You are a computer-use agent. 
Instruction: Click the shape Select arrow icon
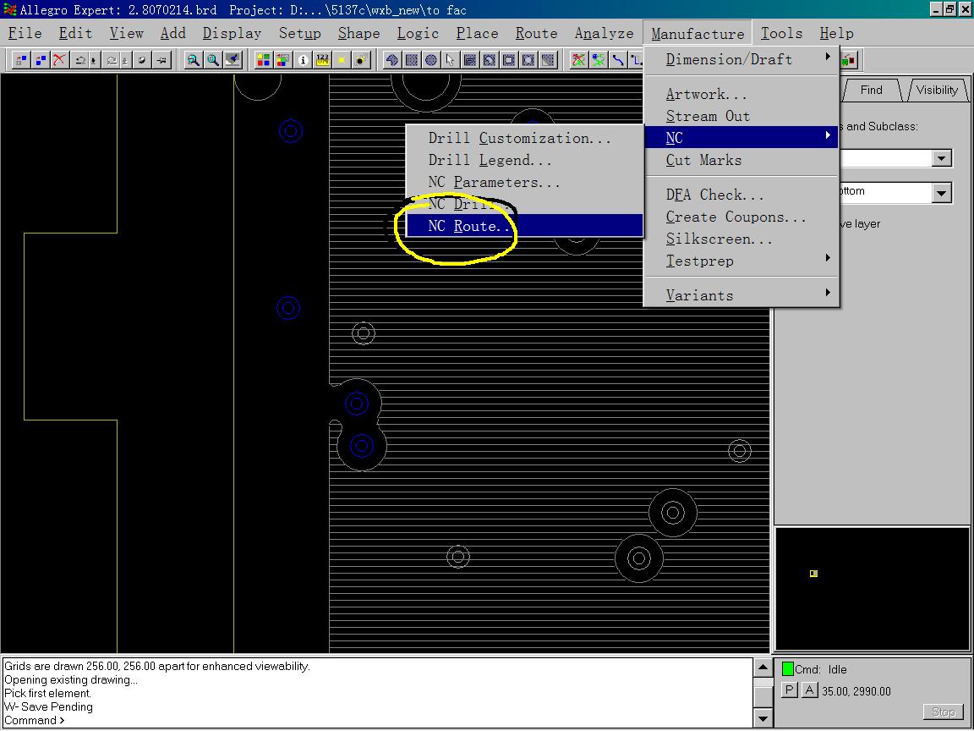[451, 60]
